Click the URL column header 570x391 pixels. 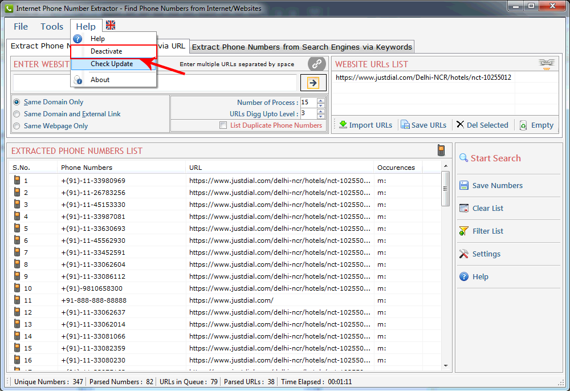tap(279, 168)
